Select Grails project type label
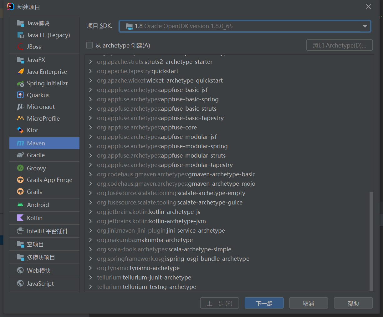383x317 pixels. click(x=34, y=192)
